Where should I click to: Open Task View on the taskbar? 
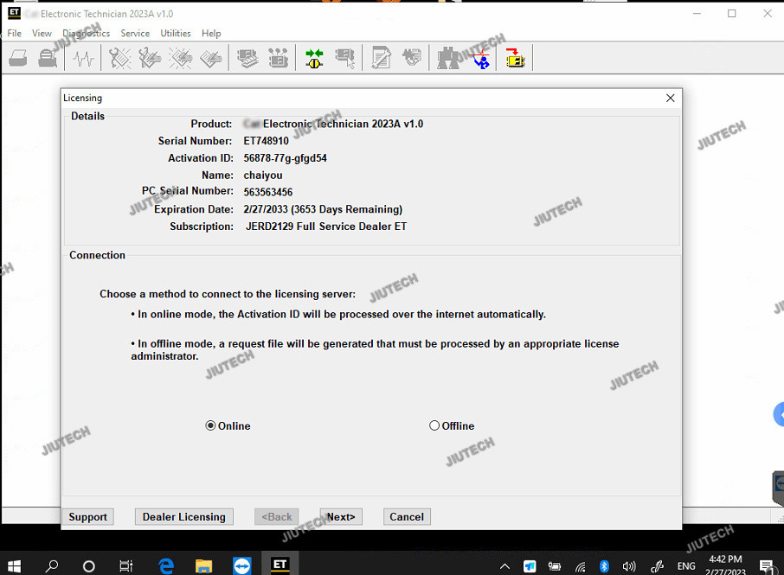tap(126, 565)
